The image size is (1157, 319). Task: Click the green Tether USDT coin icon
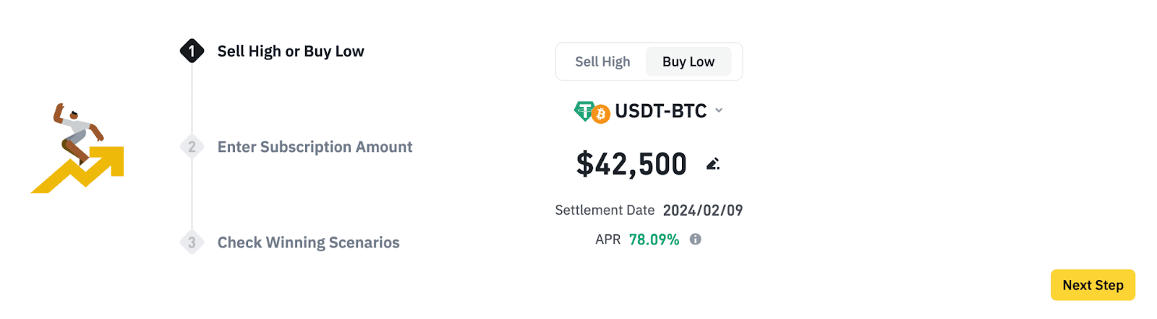[584, 110]
